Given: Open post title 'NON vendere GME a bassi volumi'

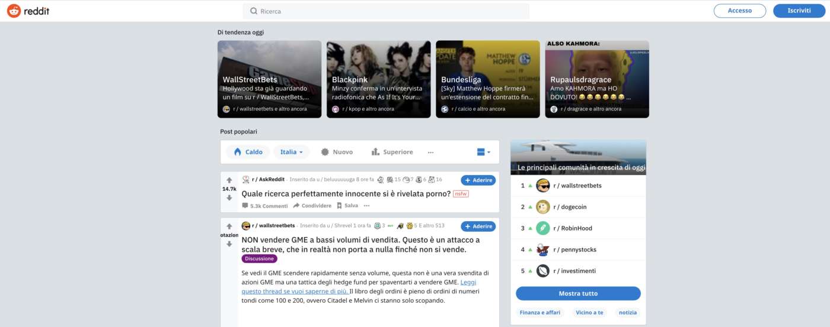Looking at the screenshot, I should click(x=360, y=245).
